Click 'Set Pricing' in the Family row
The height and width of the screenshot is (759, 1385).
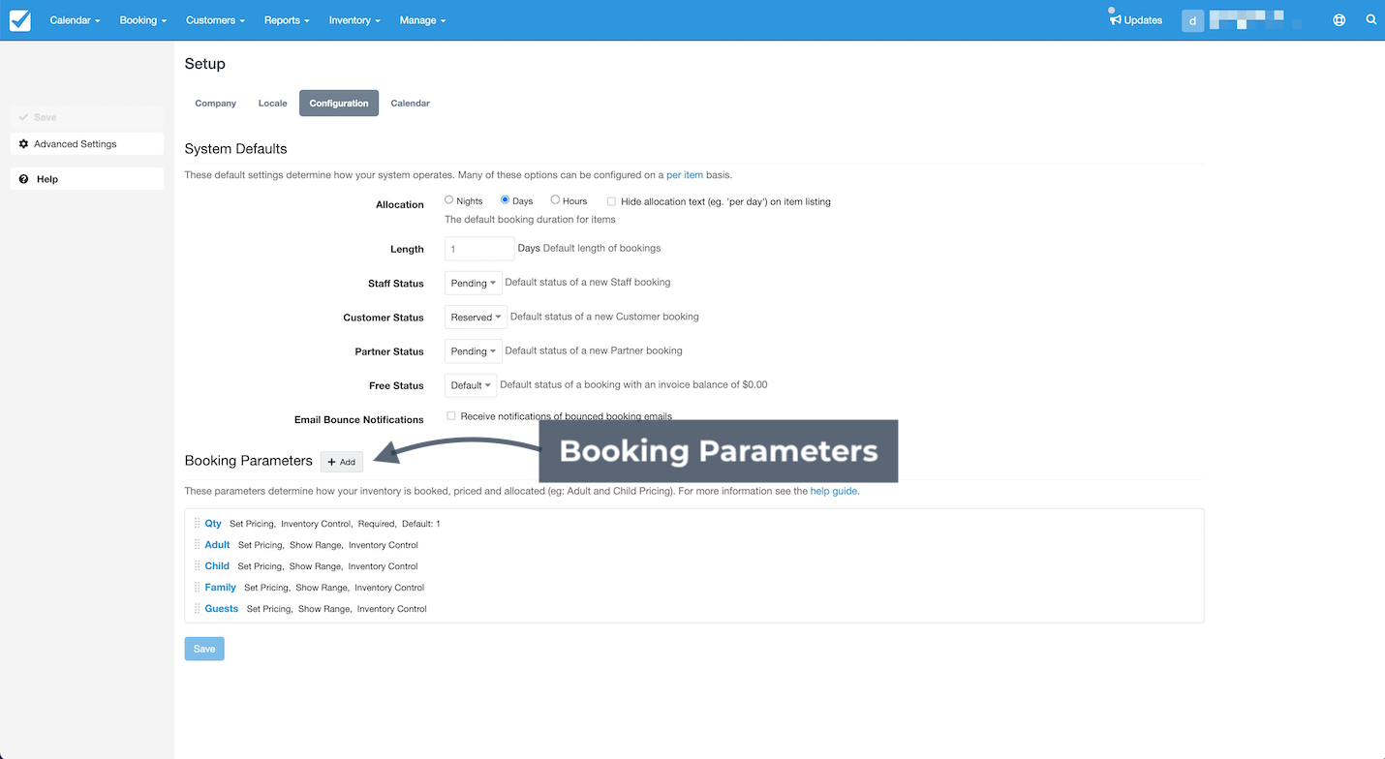click(x=266, y=588)
